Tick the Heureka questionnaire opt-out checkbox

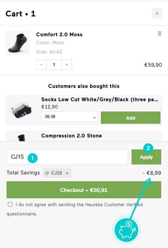click(10, 204)
